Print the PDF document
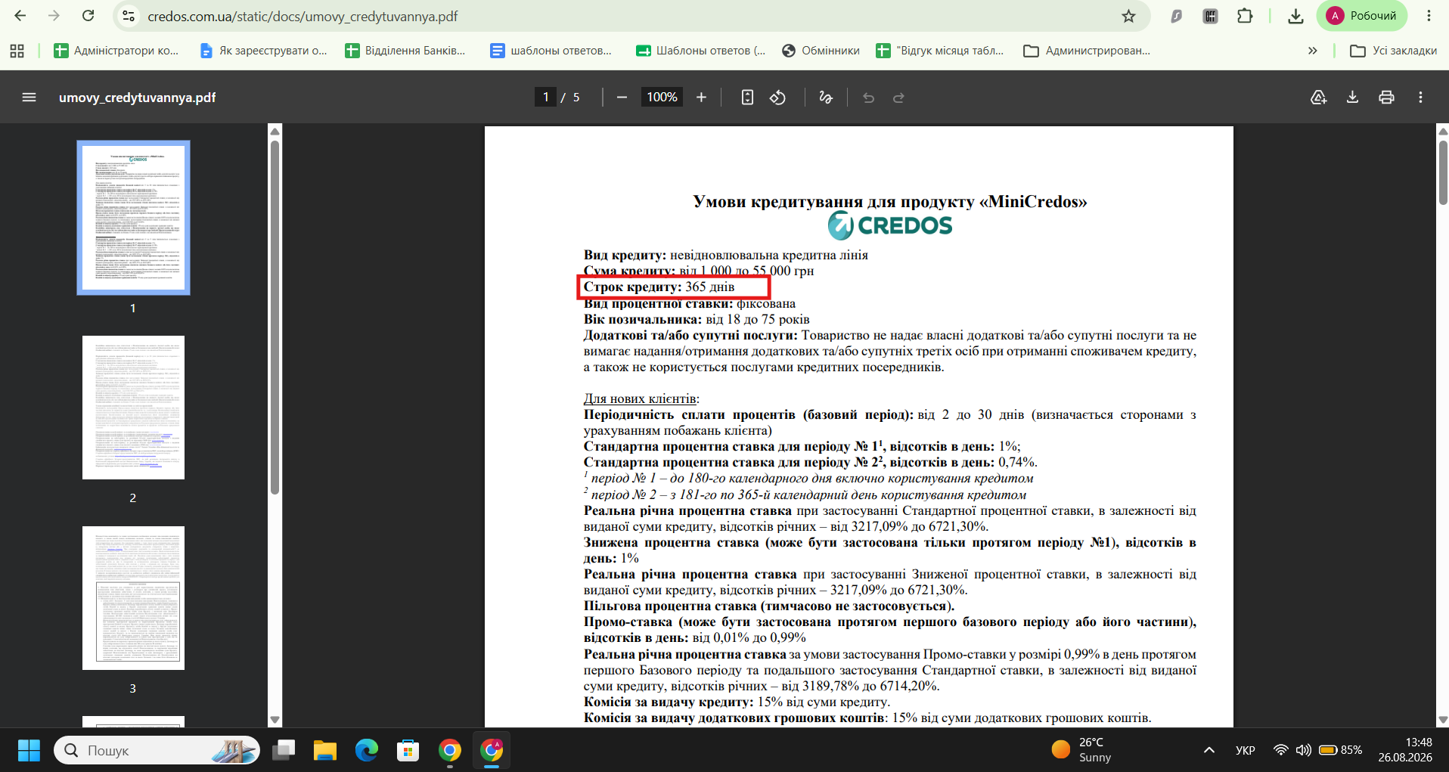Screen dimensions: 1449x772 click(x=1386, y=98)
